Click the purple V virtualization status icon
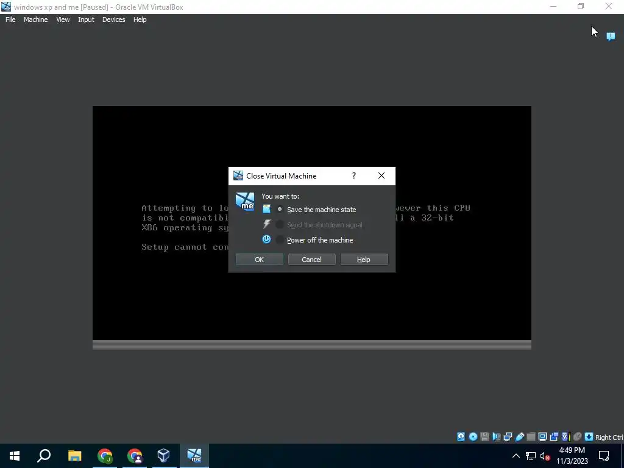 click(x=566, y=436)
